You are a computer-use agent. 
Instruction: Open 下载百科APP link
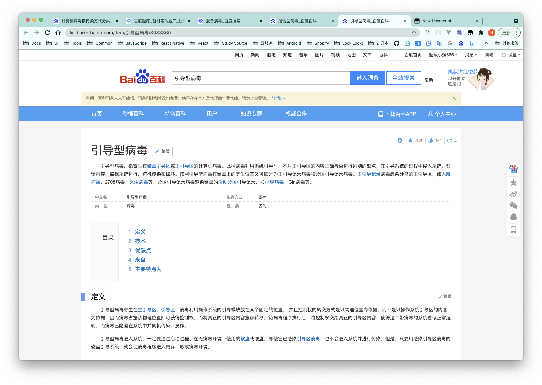coord(397,114)
